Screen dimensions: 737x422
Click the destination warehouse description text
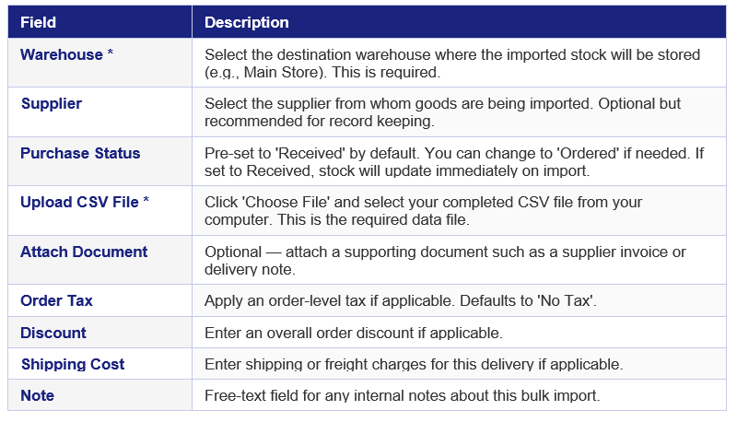(x=452, y=64)
